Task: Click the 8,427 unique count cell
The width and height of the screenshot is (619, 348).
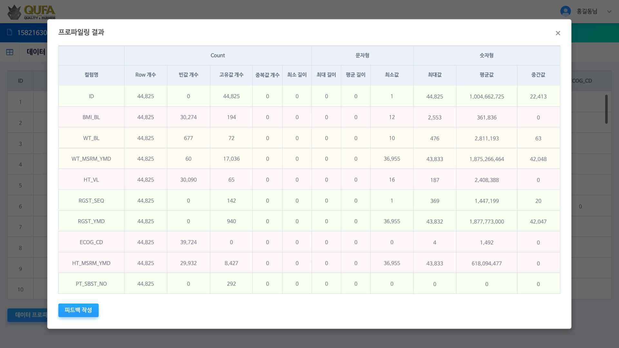Action: coord(231,263)
